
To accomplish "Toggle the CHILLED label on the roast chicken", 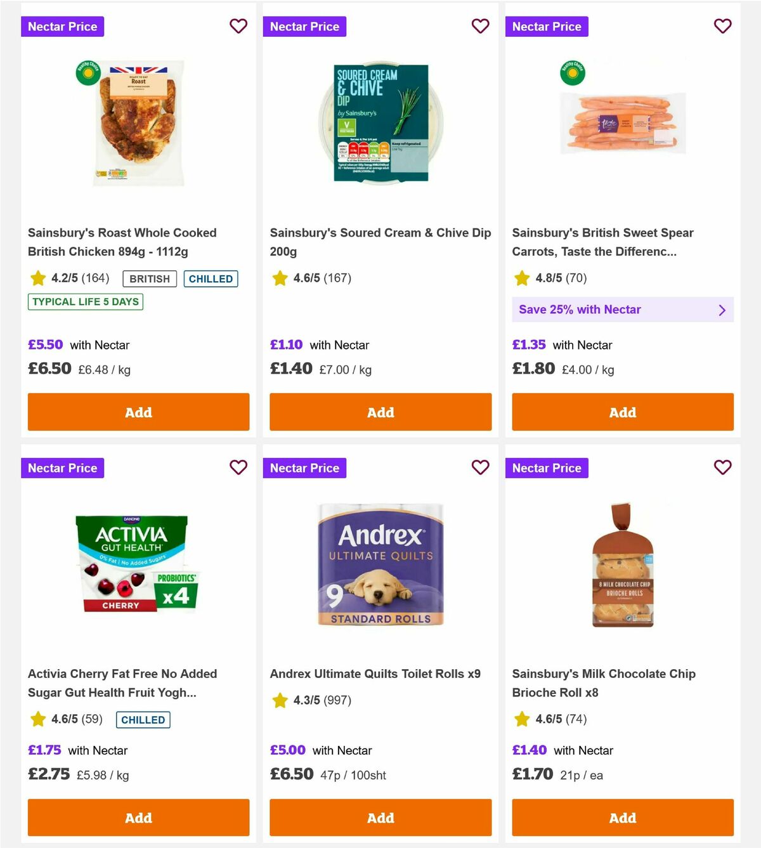I will coord(211,278).
